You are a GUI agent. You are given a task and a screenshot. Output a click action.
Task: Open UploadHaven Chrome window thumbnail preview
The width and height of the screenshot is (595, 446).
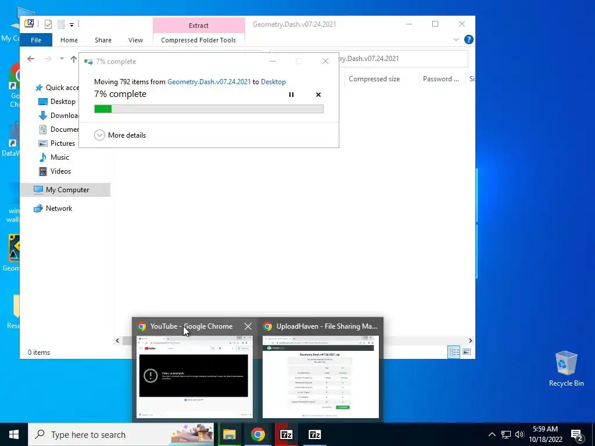[321, 376]
